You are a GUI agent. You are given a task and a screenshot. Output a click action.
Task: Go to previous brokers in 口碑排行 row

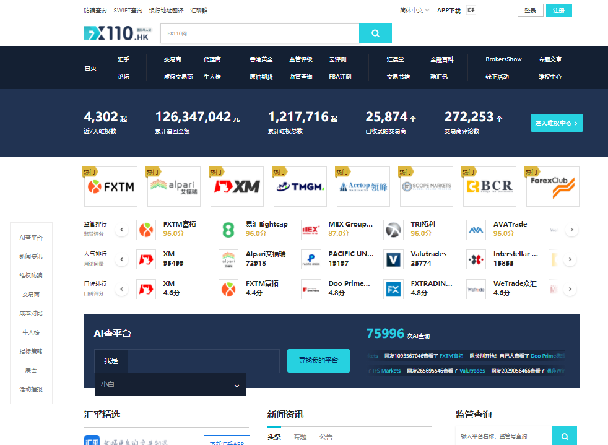[122, 289]
